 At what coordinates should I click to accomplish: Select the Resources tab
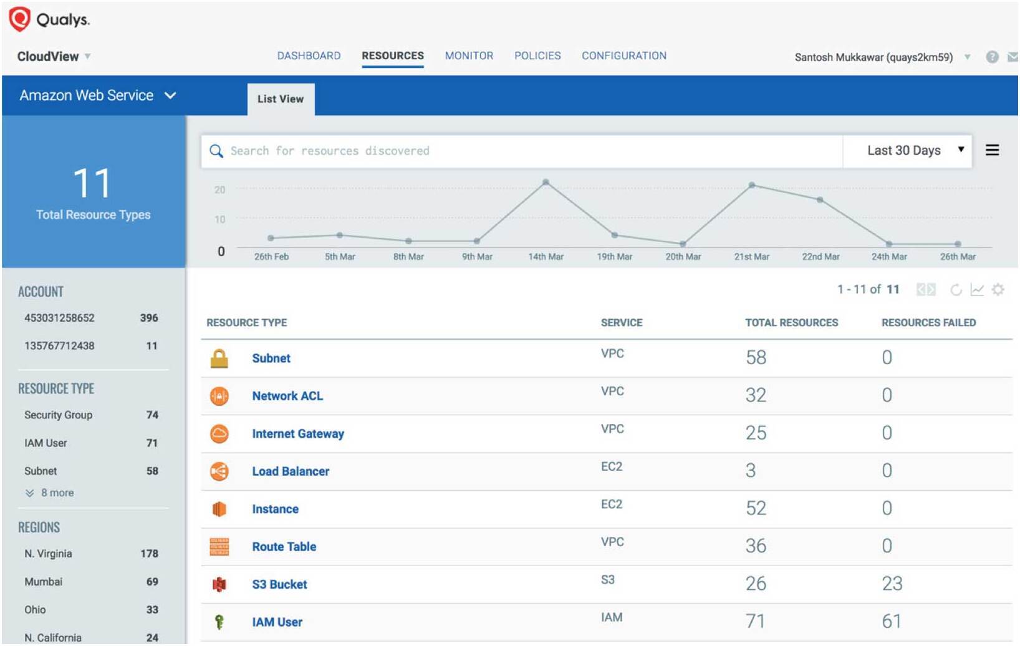[393, 56]
